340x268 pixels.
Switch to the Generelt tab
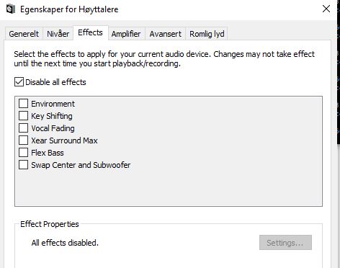24,34
